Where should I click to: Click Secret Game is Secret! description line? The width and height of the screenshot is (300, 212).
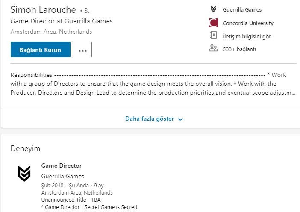pos(89,207)
